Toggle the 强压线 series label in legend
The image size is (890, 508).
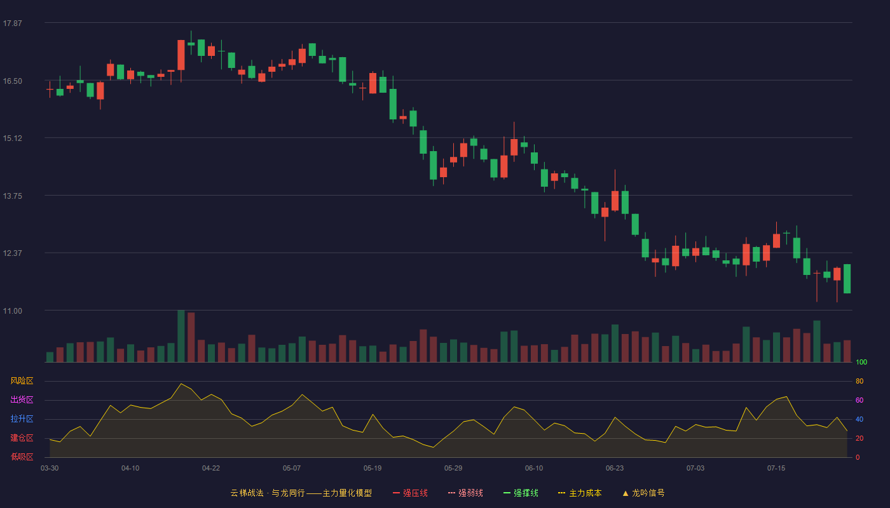[x=415, y=493]
